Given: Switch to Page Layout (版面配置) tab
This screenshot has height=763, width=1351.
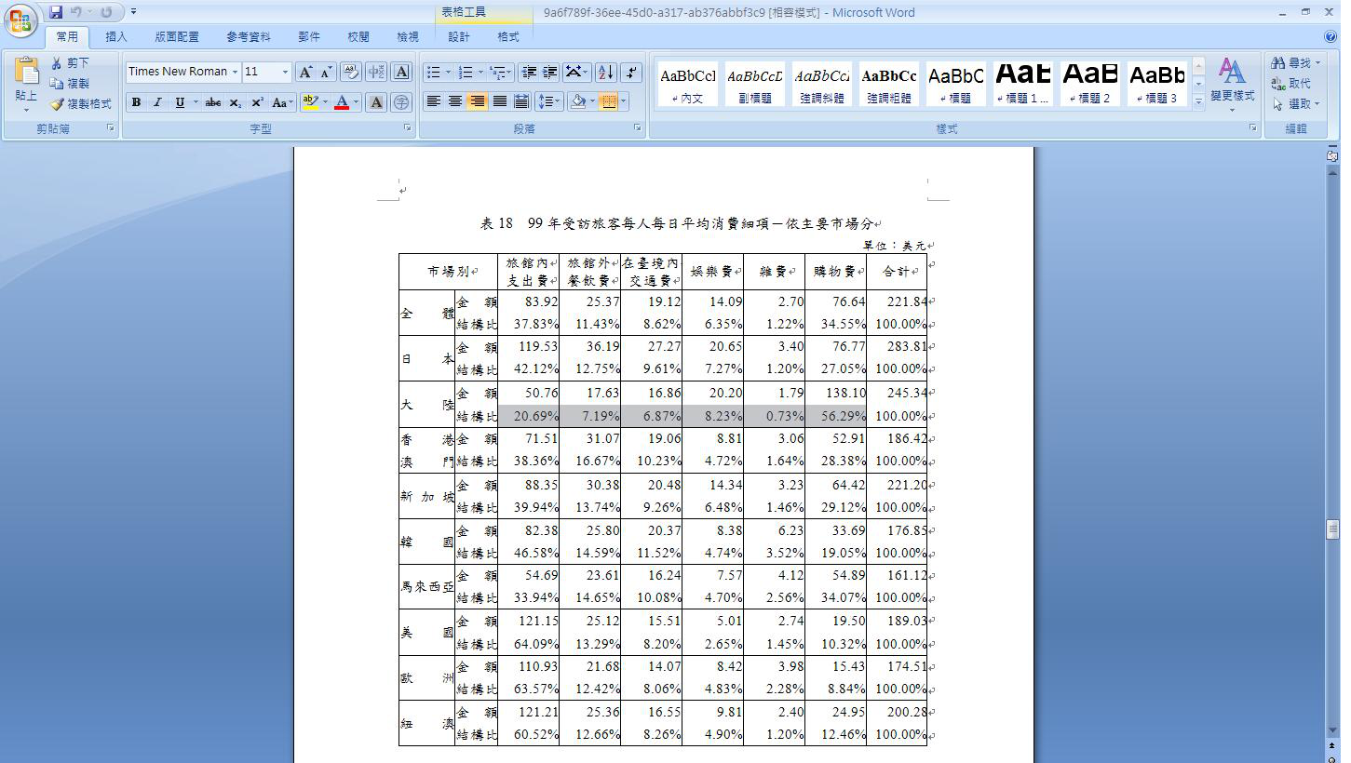Looking at the screenshot, I should [x=177, y=36].
